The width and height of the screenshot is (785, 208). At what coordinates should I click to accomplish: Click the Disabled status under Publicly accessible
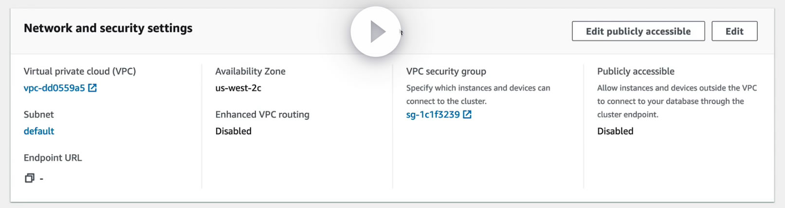[615, 131]
